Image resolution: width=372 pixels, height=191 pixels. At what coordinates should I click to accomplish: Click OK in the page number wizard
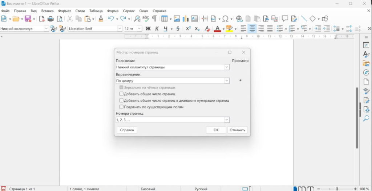tap(216, 130)
